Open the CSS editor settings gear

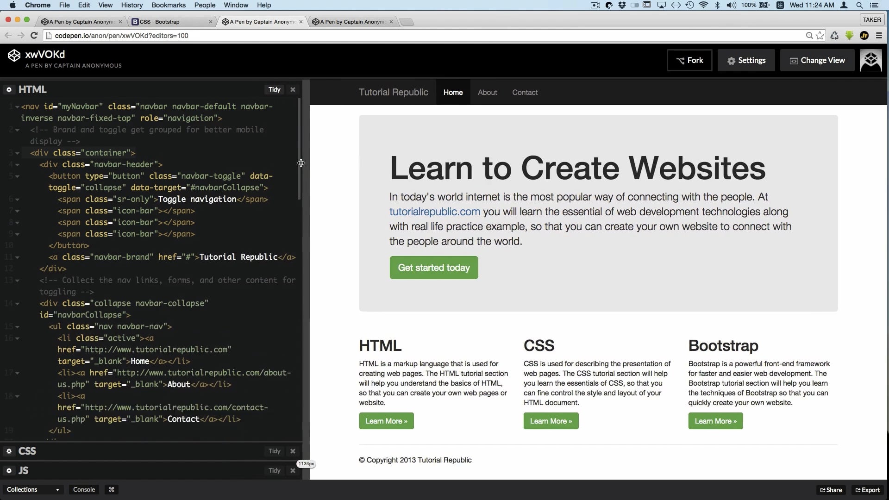point(9,451)
